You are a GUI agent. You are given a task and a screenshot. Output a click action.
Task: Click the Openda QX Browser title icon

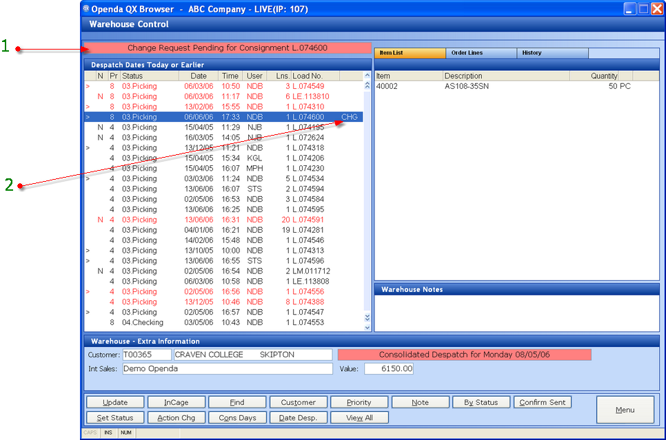pos(86,8)
